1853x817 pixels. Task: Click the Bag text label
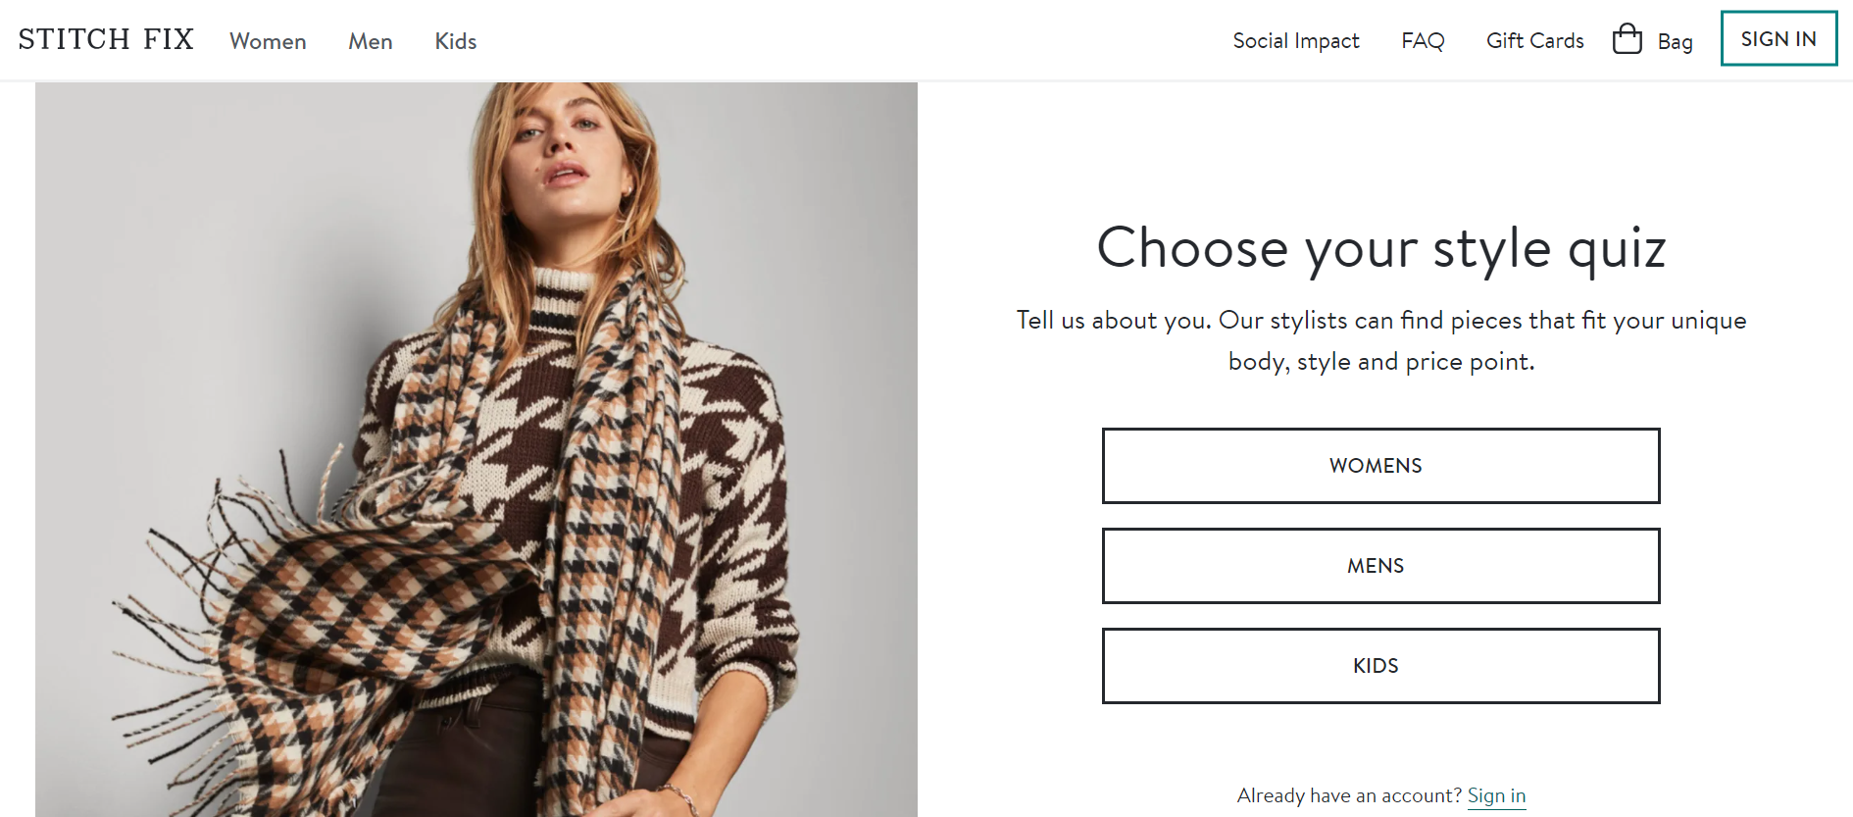pyautogui.click(x=1676, y=42)
